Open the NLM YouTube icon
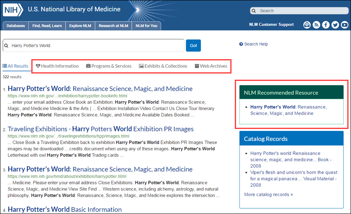The image size is (351, 214). tap(344, 25)
